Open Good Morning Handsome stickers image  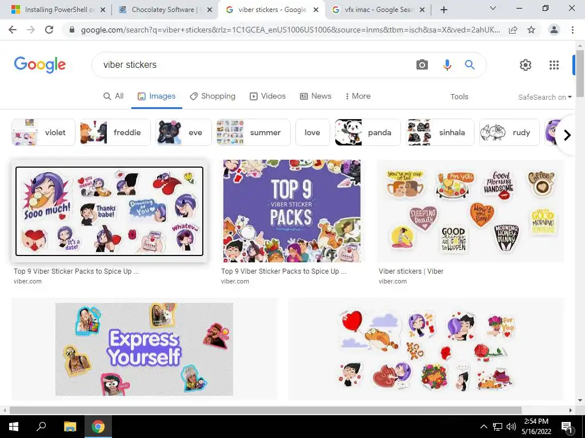click(471, 211)
